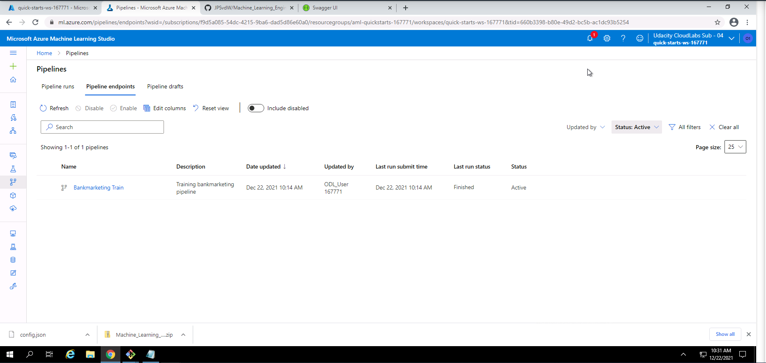Close the downloads bar
766x363 pixels.
tap(749, 334)
